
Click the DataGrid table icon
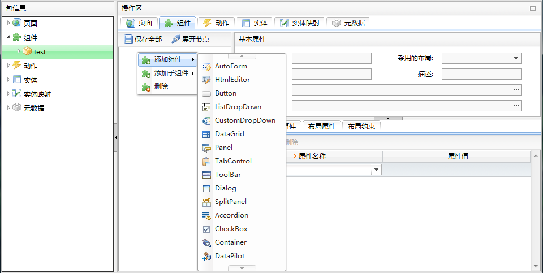coord(206,134)
